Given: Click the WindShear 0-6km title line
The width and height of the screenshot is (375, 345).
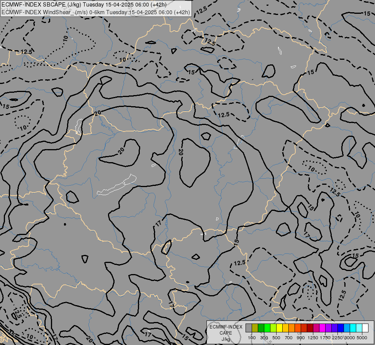Looking at the screenshot, I should pyautogui.click(x=96, y=12).
